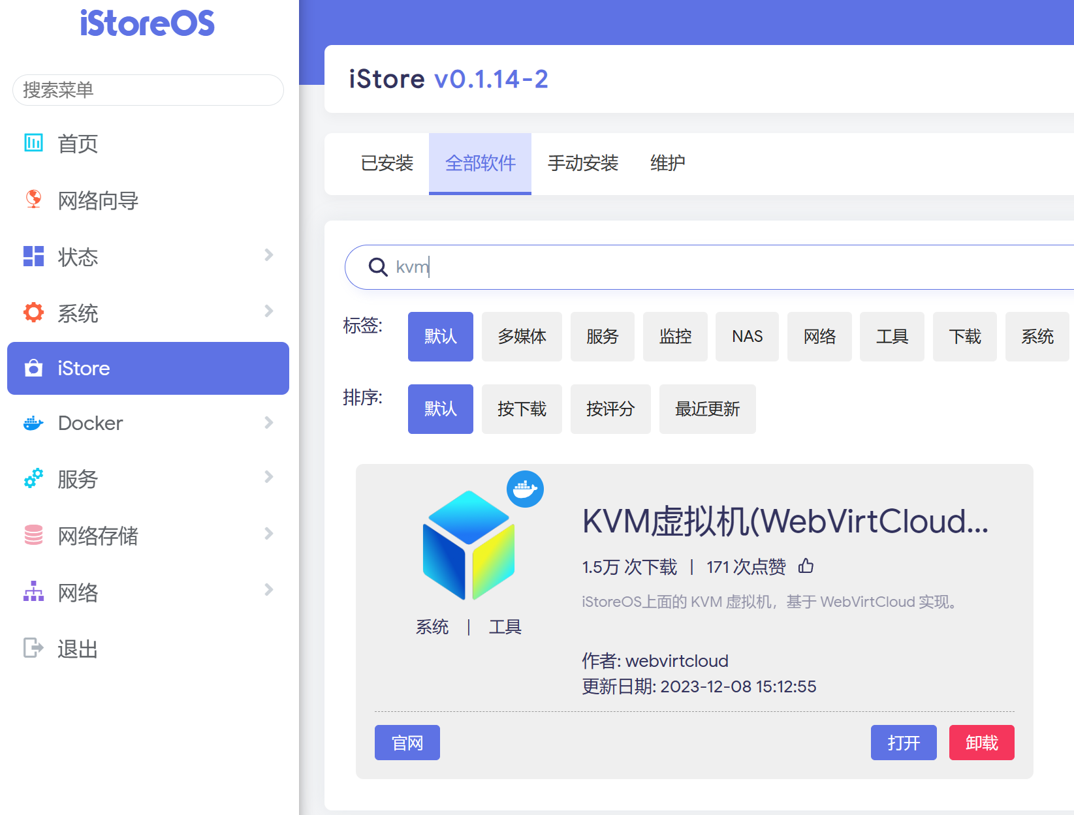1074x815 pixels.
Task: Click the 首页 home icon in sidebar
Action: pyautogui.click(x=33, y=142)
